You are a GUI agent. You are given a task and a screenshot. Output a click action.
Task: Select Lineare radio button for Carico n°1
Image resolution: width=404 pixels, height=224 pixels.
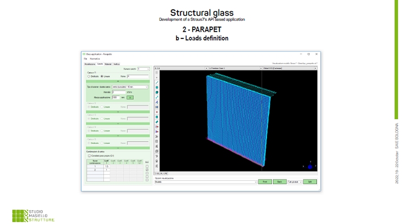[102, 76]
